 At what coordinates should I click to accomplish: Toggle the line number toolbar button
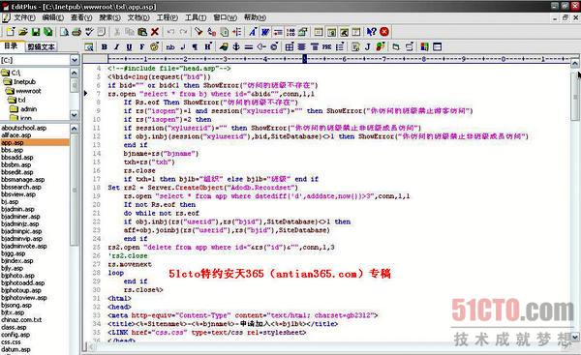click(290, 32)
